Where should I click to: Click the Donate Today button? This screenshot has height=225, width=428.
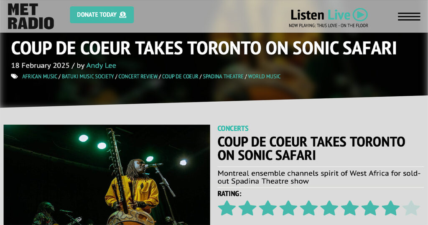pos(102,15)
